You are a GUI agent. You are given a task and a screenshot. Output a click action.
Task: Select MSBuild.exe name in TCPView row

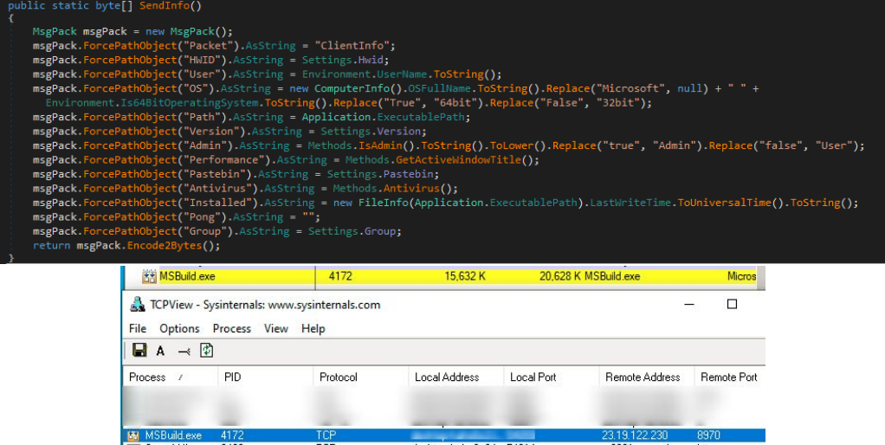pos(173,435)
